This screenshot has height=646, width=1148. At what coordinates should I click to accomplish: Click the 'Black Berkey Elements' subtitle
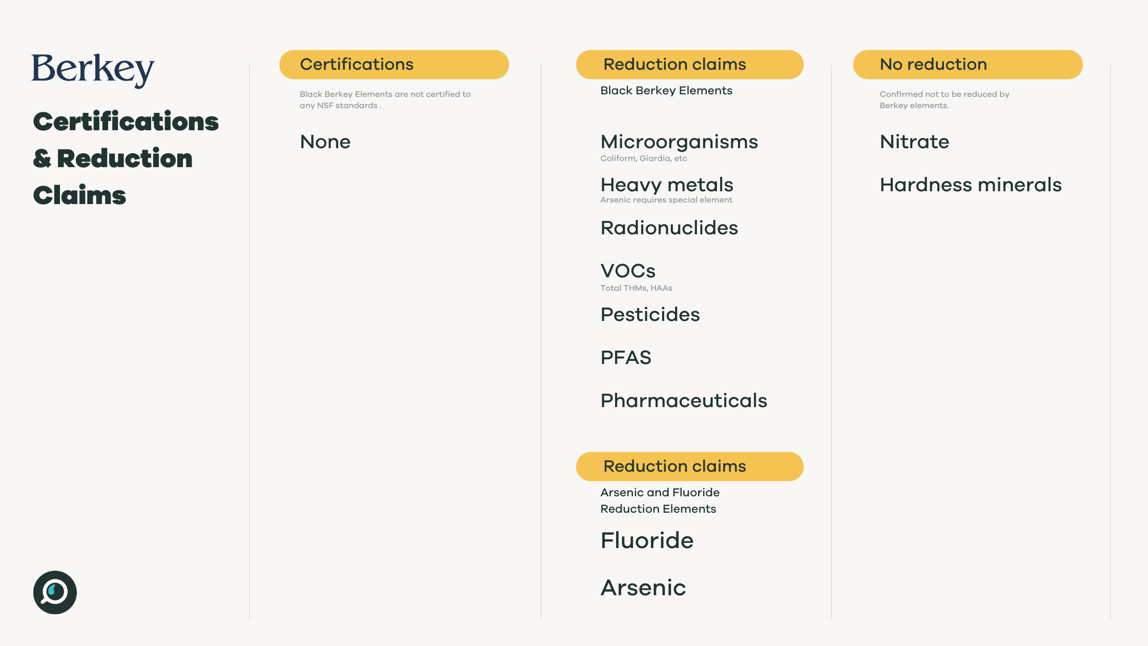point(666,90)
